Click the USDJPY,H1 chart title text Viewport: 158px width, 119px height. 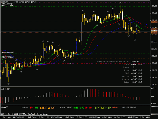pos(19,2)
